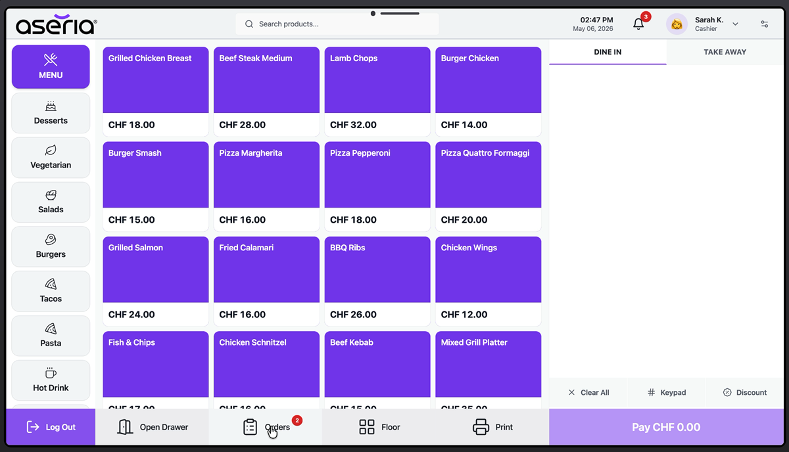This screenshot has height=452, width=789.
Task: Open the Orders list
Action: click(x=266, y=427)
